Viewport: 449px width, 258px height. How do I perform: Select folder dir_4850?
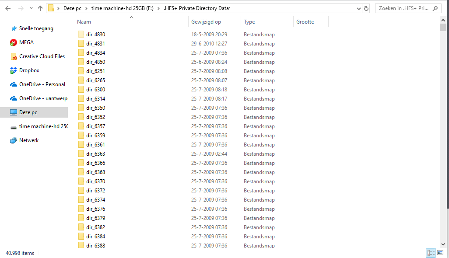click(96, 62)
